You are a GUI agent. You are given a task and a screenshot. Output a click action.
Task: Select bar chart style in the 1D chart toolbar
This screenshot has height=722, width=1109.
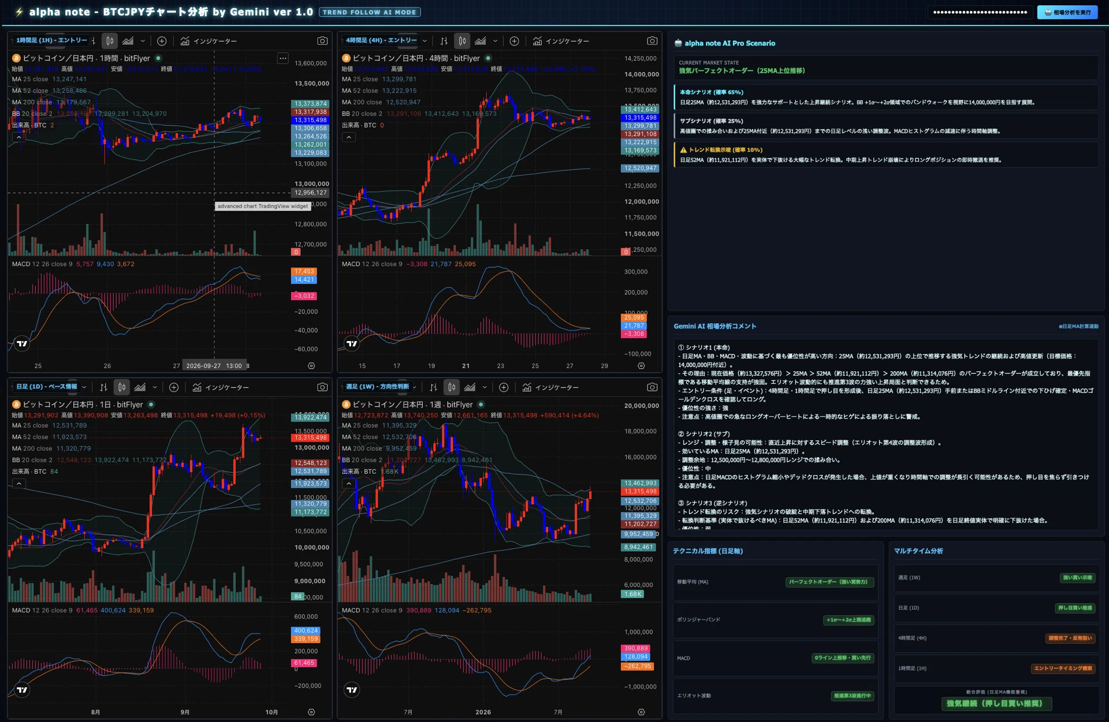click(103, 387)
